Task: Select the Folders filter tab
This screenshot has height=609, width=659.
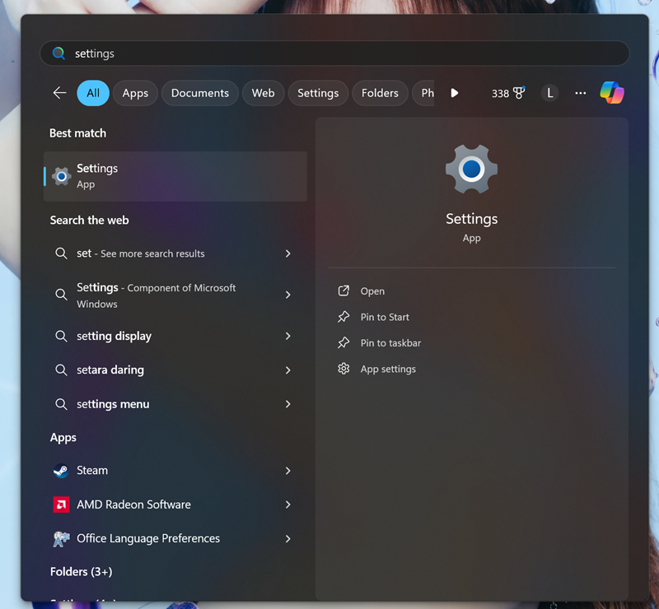Action: point(380,93)
